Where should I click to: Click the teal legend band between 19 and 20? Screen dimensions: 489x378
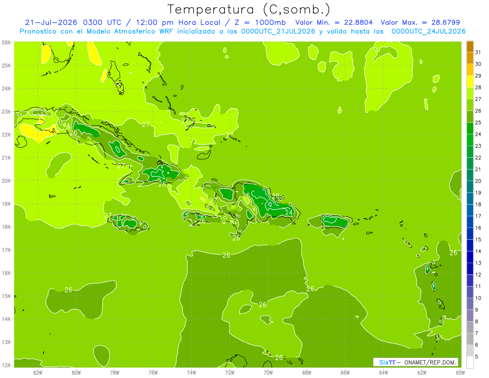click(470, 187)
